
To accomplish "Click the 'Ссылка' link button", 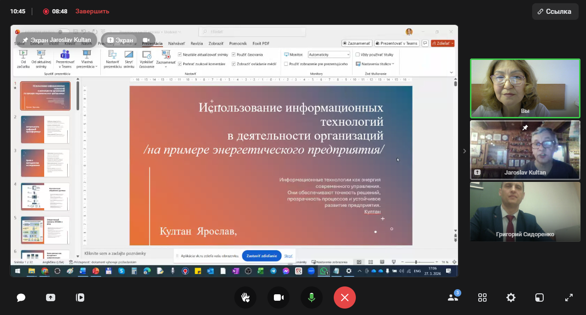I will pyautogui.click(x=555, y=12).
